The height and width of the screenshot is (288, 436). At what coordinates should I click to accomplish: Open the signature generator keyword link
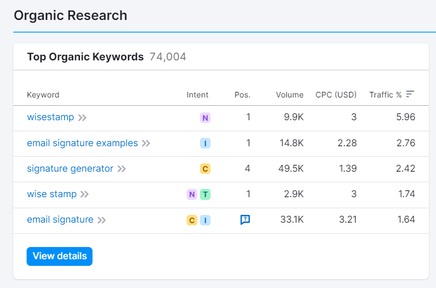[x=70, y=168]
